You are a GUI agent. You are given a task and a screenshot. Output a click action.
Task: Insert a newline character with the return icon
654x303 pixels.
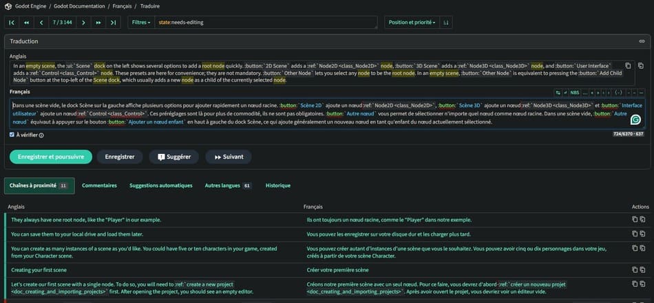[565, 92]
